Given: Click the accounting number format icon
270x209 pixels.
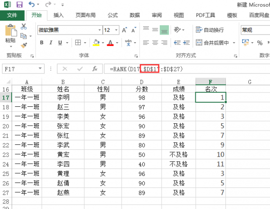Looking at the screenshot, I should pyautogui.click(x=245, y=43).
